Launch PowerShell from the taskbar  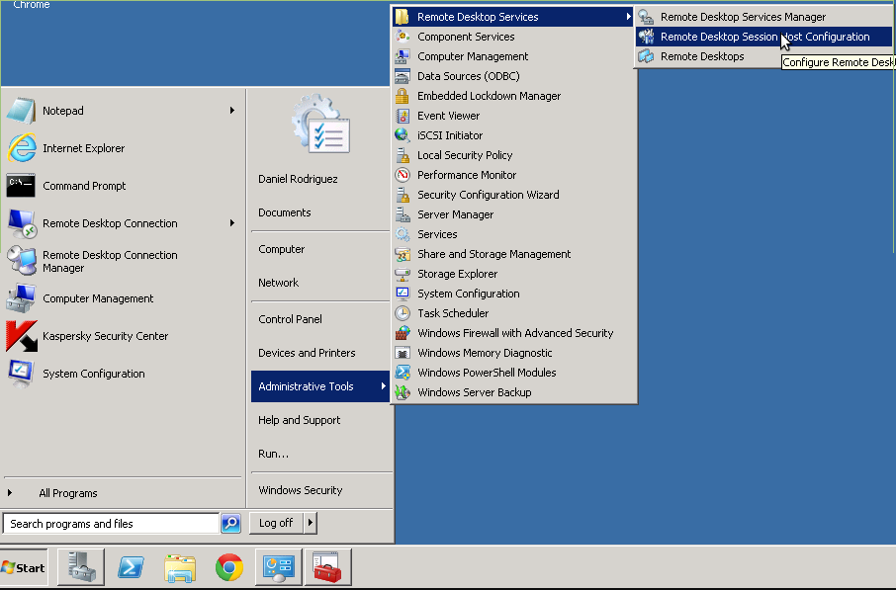131,567
